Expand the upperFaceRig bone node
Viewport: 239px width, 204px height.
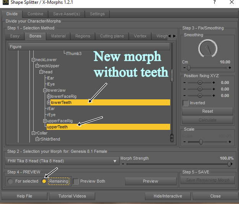(x=45, y=121)
